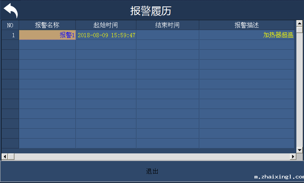Click the 2018-08-09 15:59:47 start time cell
Viewport: 304px width, 183px height.
click(106, 35)
